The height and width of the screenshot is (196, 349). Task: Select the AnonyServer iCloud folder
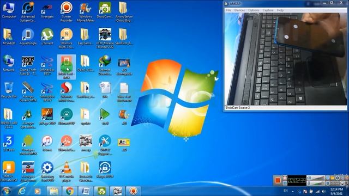[124, 12]
